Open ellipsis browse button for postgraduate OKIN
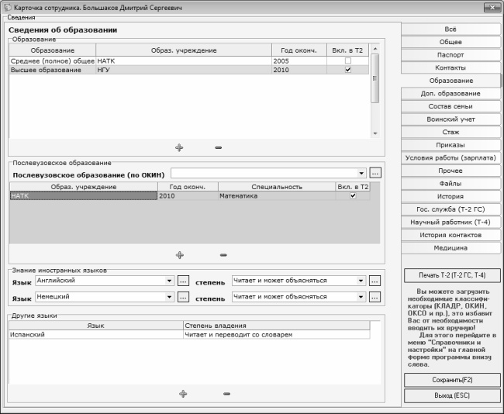This screenshot has height=414, width=504. pos(375,173)
